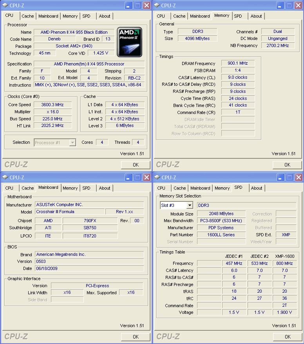Click the XMP-1600 voltage value 1.900 V
This screenshot has height=344, width=304.
[284, 312]
